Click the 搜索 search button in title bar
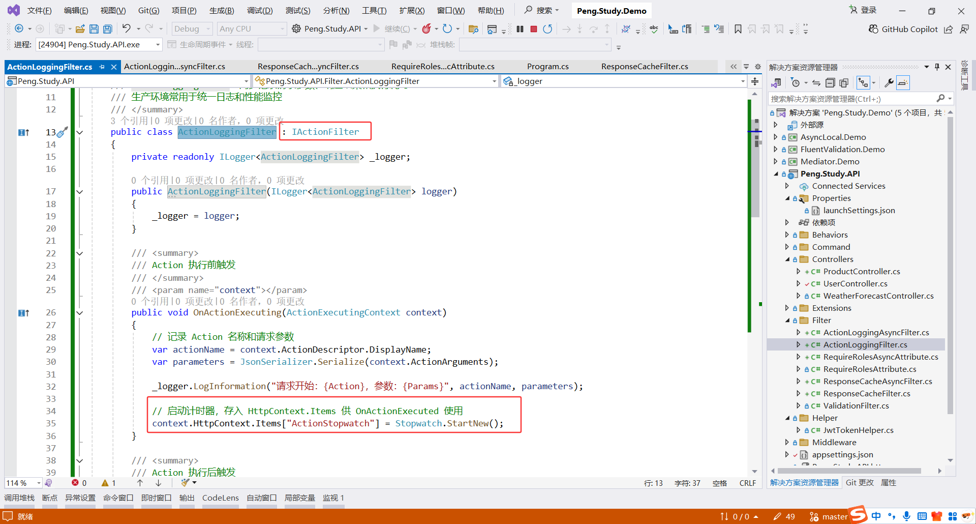 click(541, 10)
